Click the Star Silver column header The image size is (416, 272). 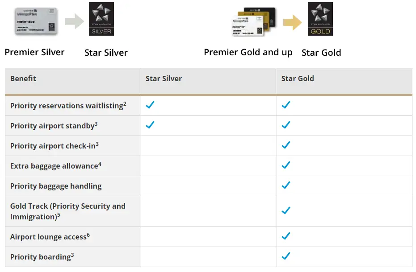(x=164, y=78)
